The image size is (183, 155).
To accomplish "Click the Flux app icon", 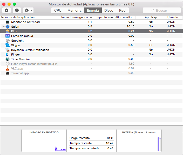I will 8,31.
